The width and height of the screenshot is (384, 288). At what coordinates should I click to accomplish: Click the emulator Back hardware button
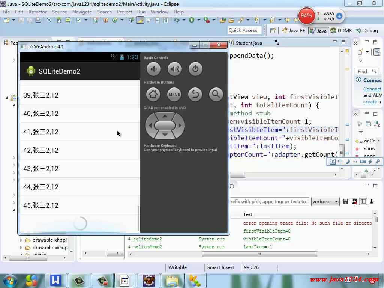195,94
